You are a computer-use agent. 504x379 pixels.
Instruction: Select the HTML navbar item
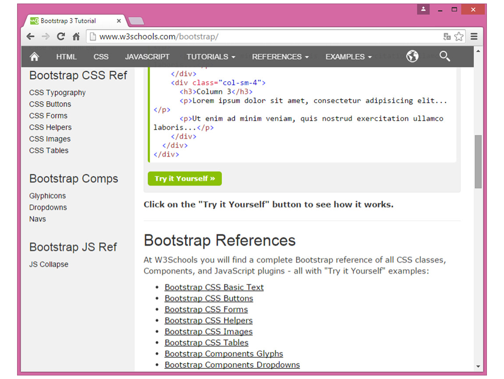[66, 57]
